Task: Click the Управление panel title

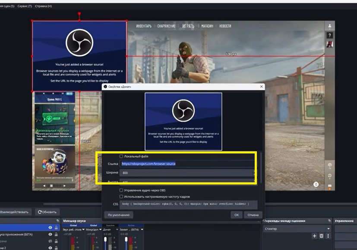Action: coord(344,221)
